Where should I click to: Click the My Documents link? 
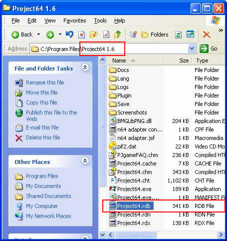(43, 186)
